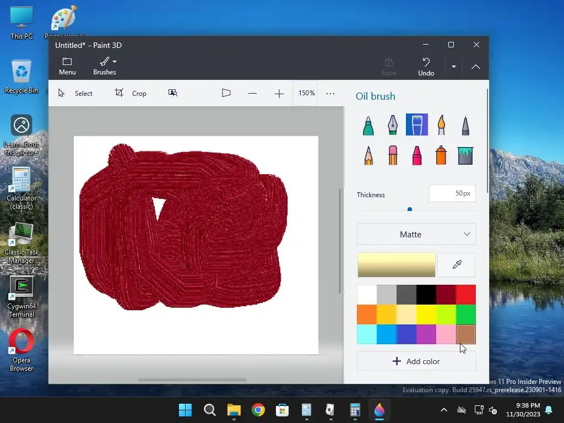Show hidden tray icons chevron
This screenshot has width=564, height=423.
pyautogui.click(x=444, y=410)
